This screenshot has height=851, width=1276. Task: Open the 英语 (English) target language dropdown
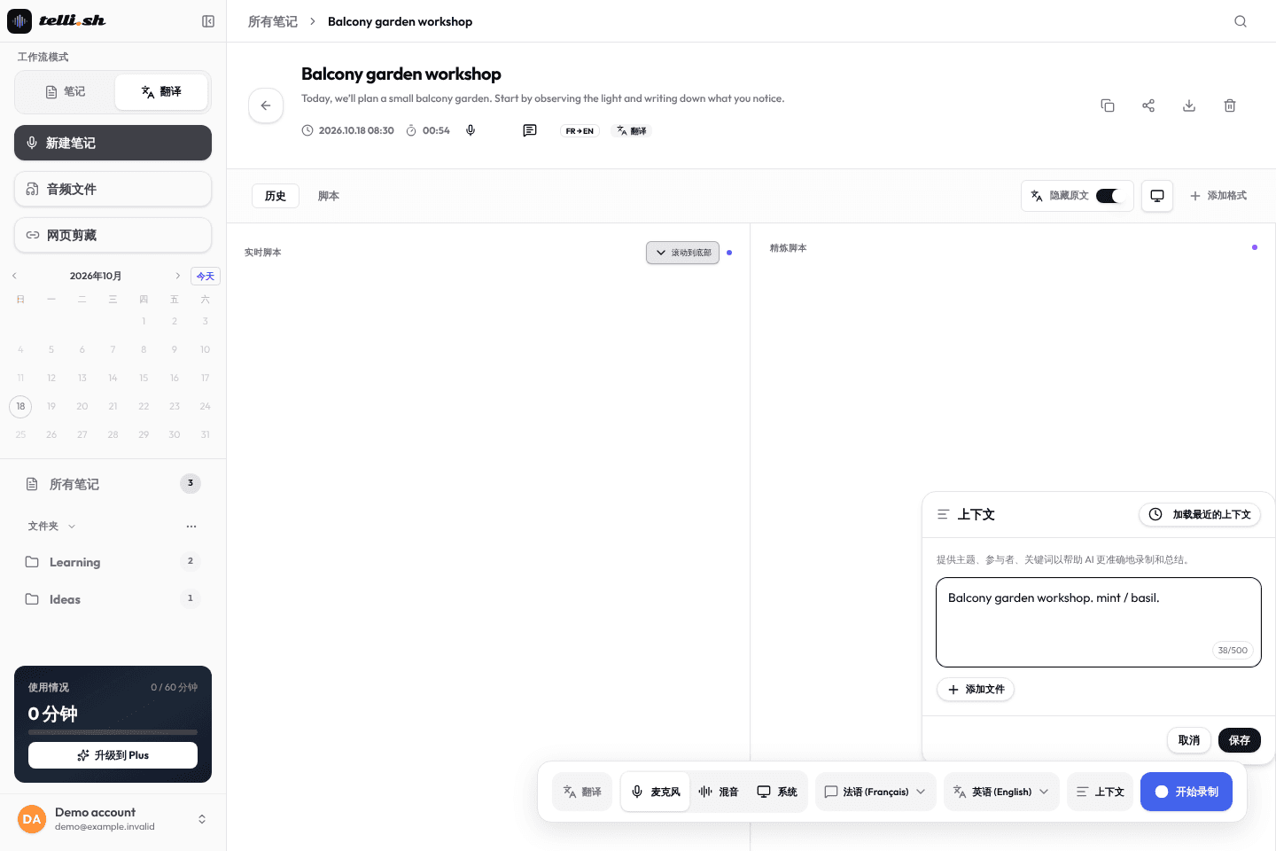[1001, 792]
